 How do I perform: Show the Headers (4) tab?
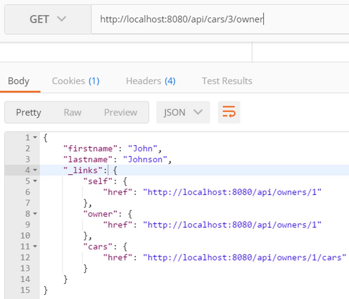pyautogui.click(x=150, y=81)
